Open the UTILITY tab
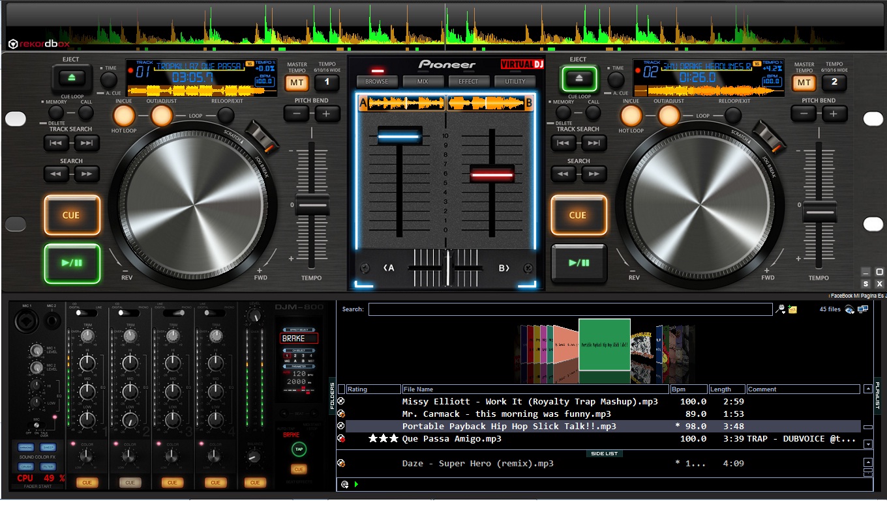The height and width of the screenshot is (521, 887). [x=515, y=81]
